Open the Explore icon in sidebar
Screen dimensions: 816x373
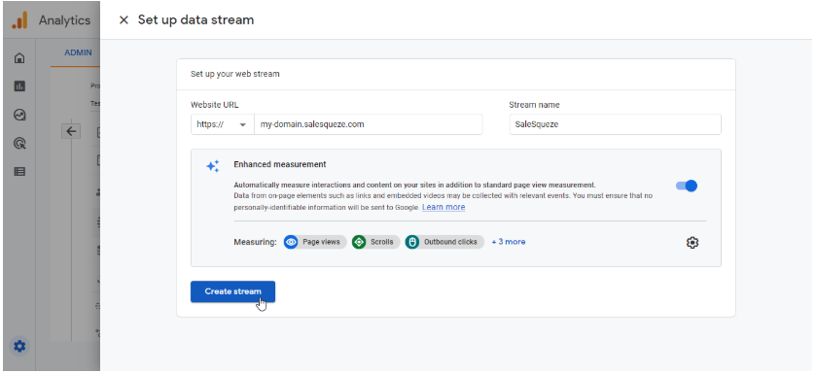(19, 115)
